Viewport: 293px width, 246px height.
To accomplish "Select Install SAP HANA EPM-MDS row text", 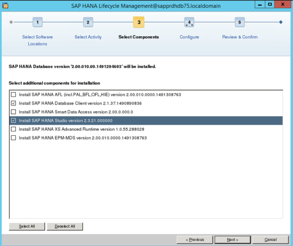I will (x=83, y=138).
